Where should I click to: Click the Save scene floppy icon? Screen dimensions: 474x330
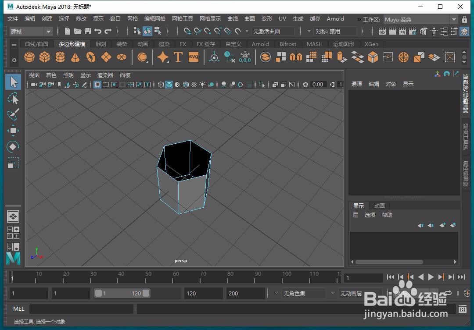click(x=88, y=31)
